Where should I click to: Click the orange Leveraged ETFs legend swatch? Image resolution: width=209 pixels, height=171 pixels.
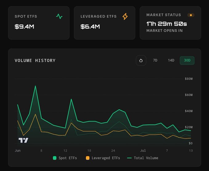88,158
